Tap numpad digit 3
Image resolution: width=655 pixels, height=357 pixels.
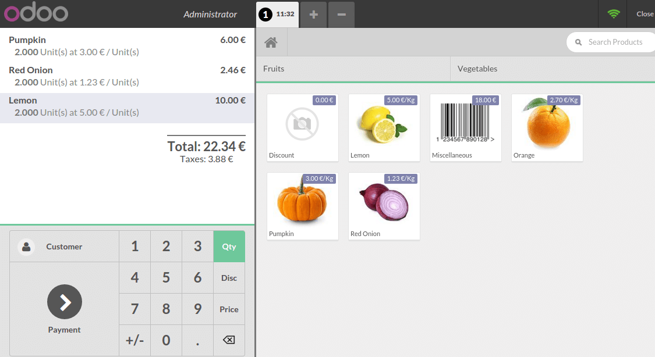click(197, 247)
